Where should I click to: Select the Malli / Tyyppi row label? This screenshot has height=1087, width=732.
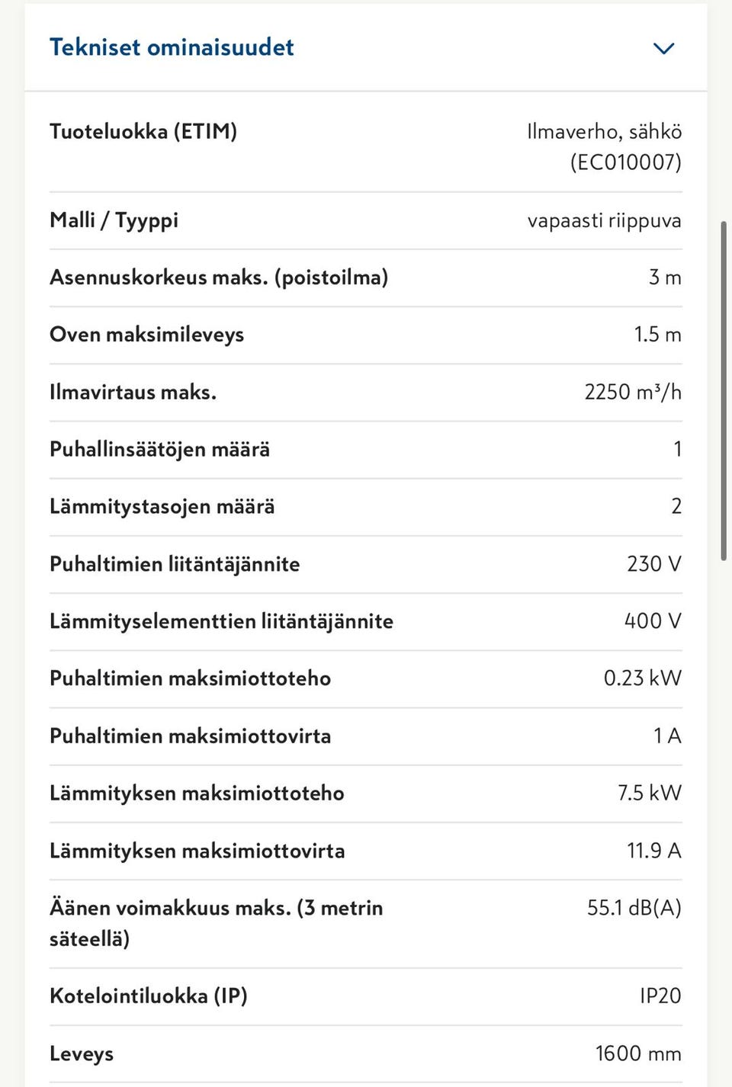[114, 220]
